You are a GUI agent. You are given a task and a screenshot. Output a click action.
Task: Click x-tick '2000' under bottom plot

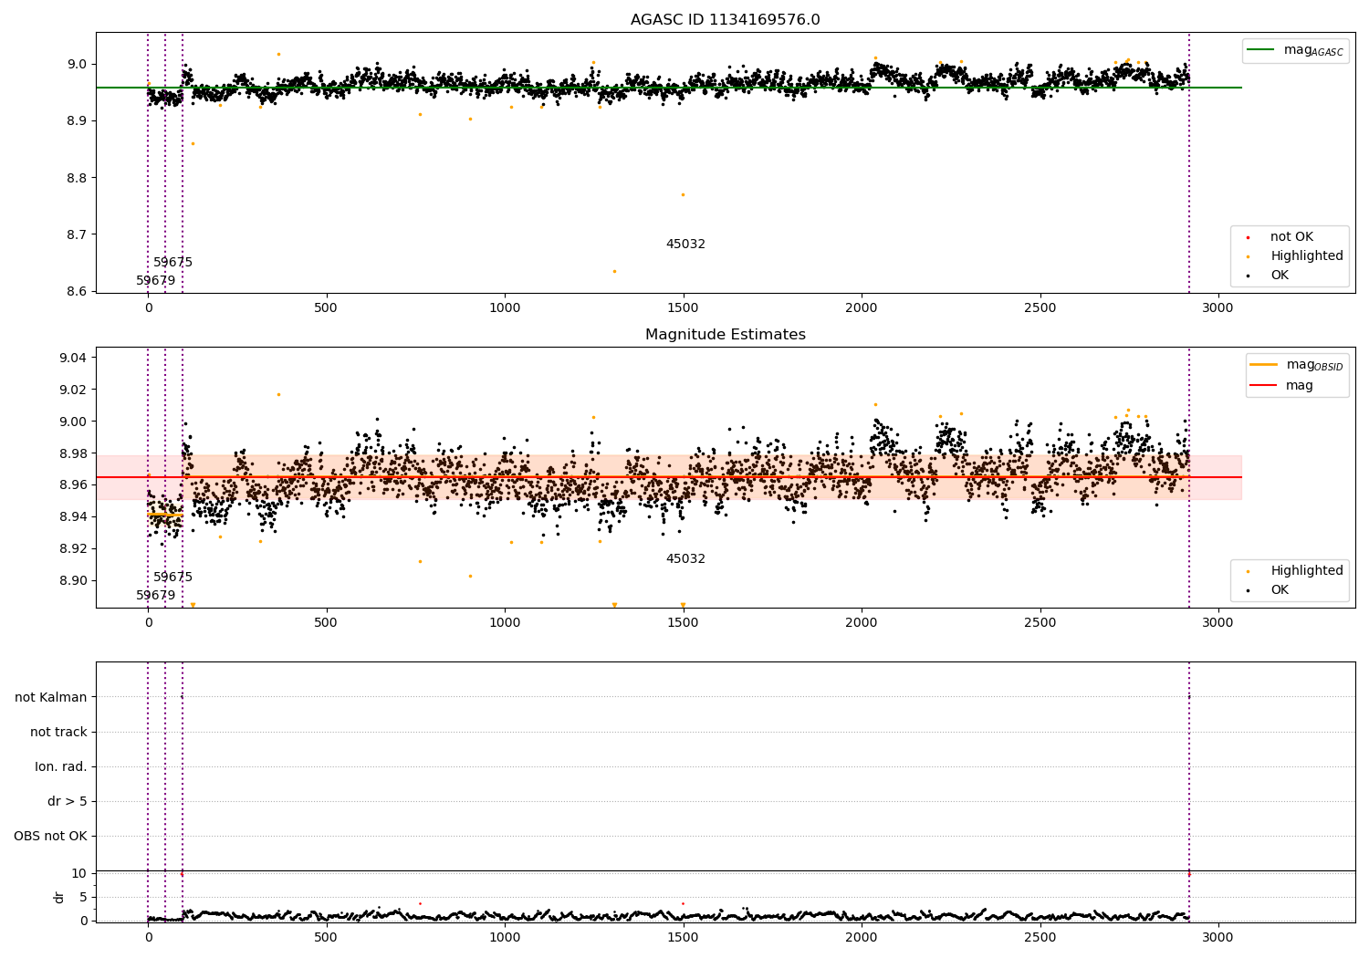pos(862,937)
